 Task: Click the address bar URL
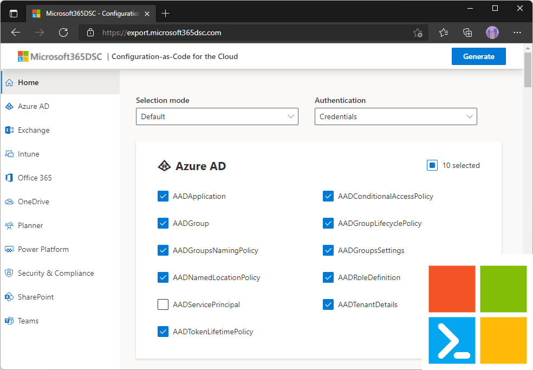click(162, 33)
